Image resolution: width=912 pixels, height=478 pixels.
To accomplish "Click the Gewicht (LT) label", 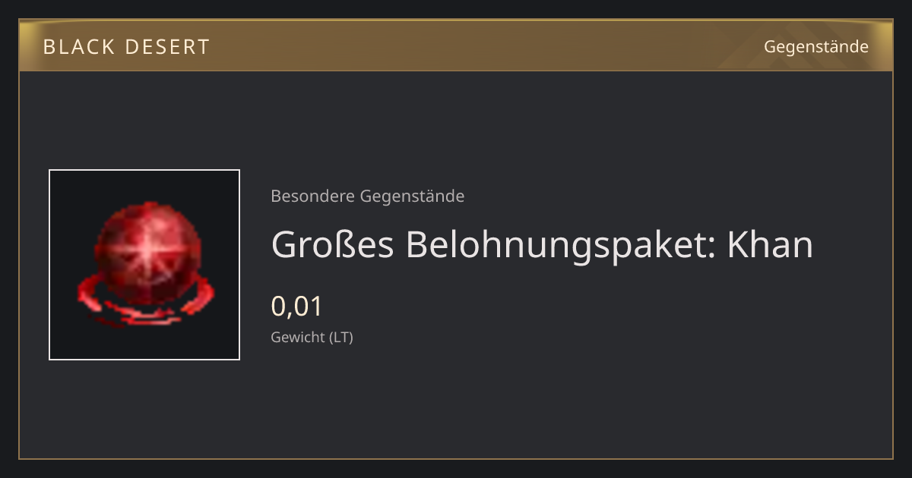I will click(x=312, y=338).
